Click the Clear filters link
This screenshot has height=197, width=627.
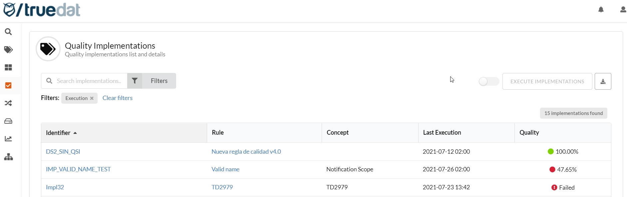click(117, 98)
